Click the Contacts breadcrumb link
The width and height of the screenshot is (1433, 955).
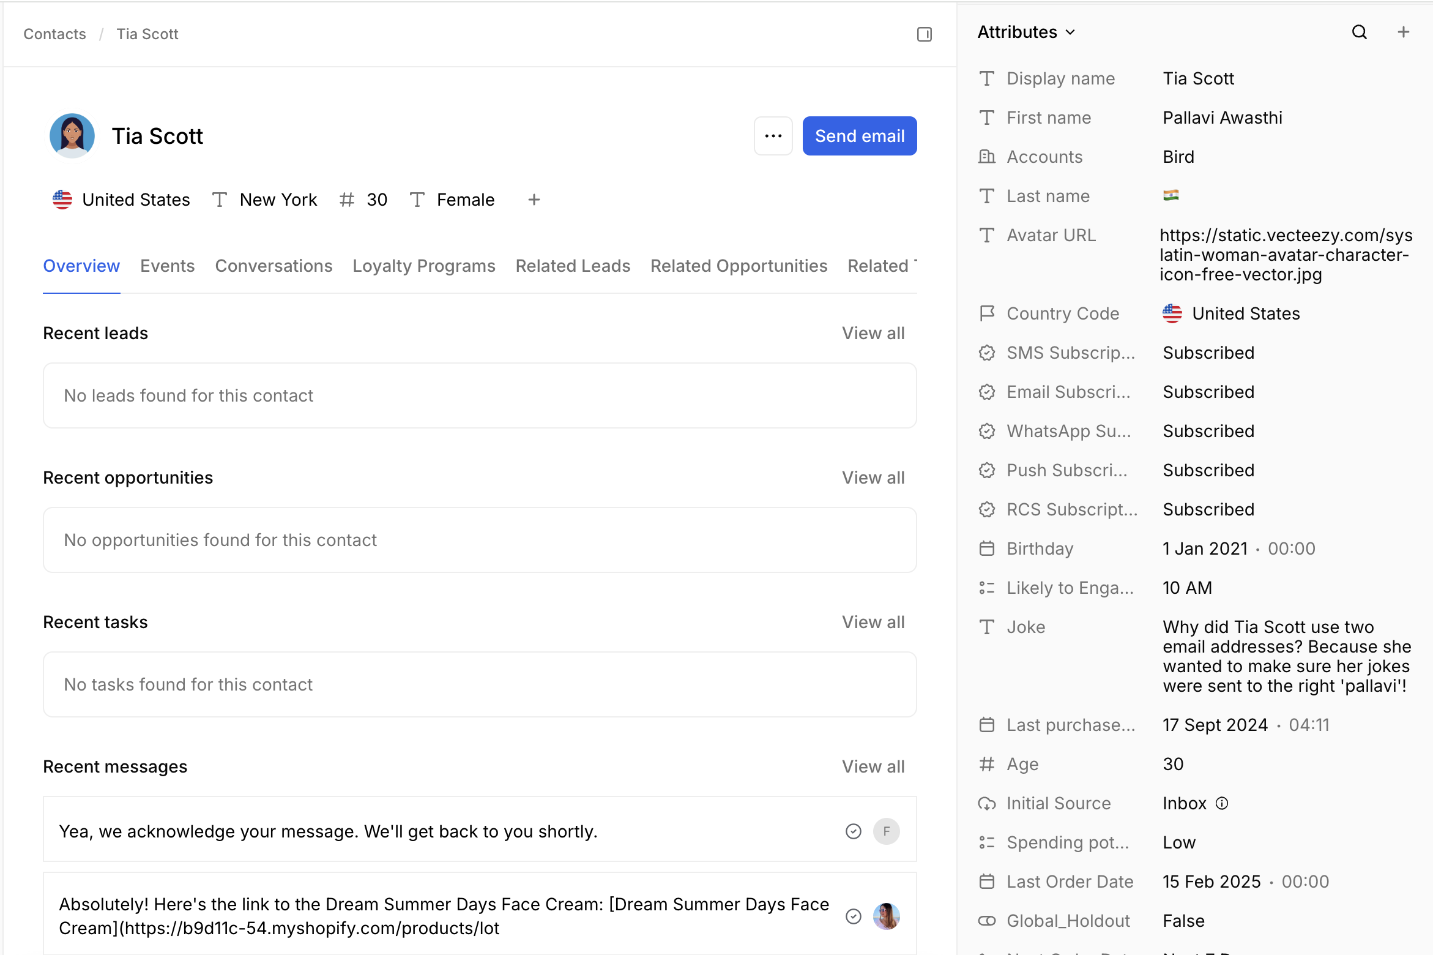[x=54, y=34]
